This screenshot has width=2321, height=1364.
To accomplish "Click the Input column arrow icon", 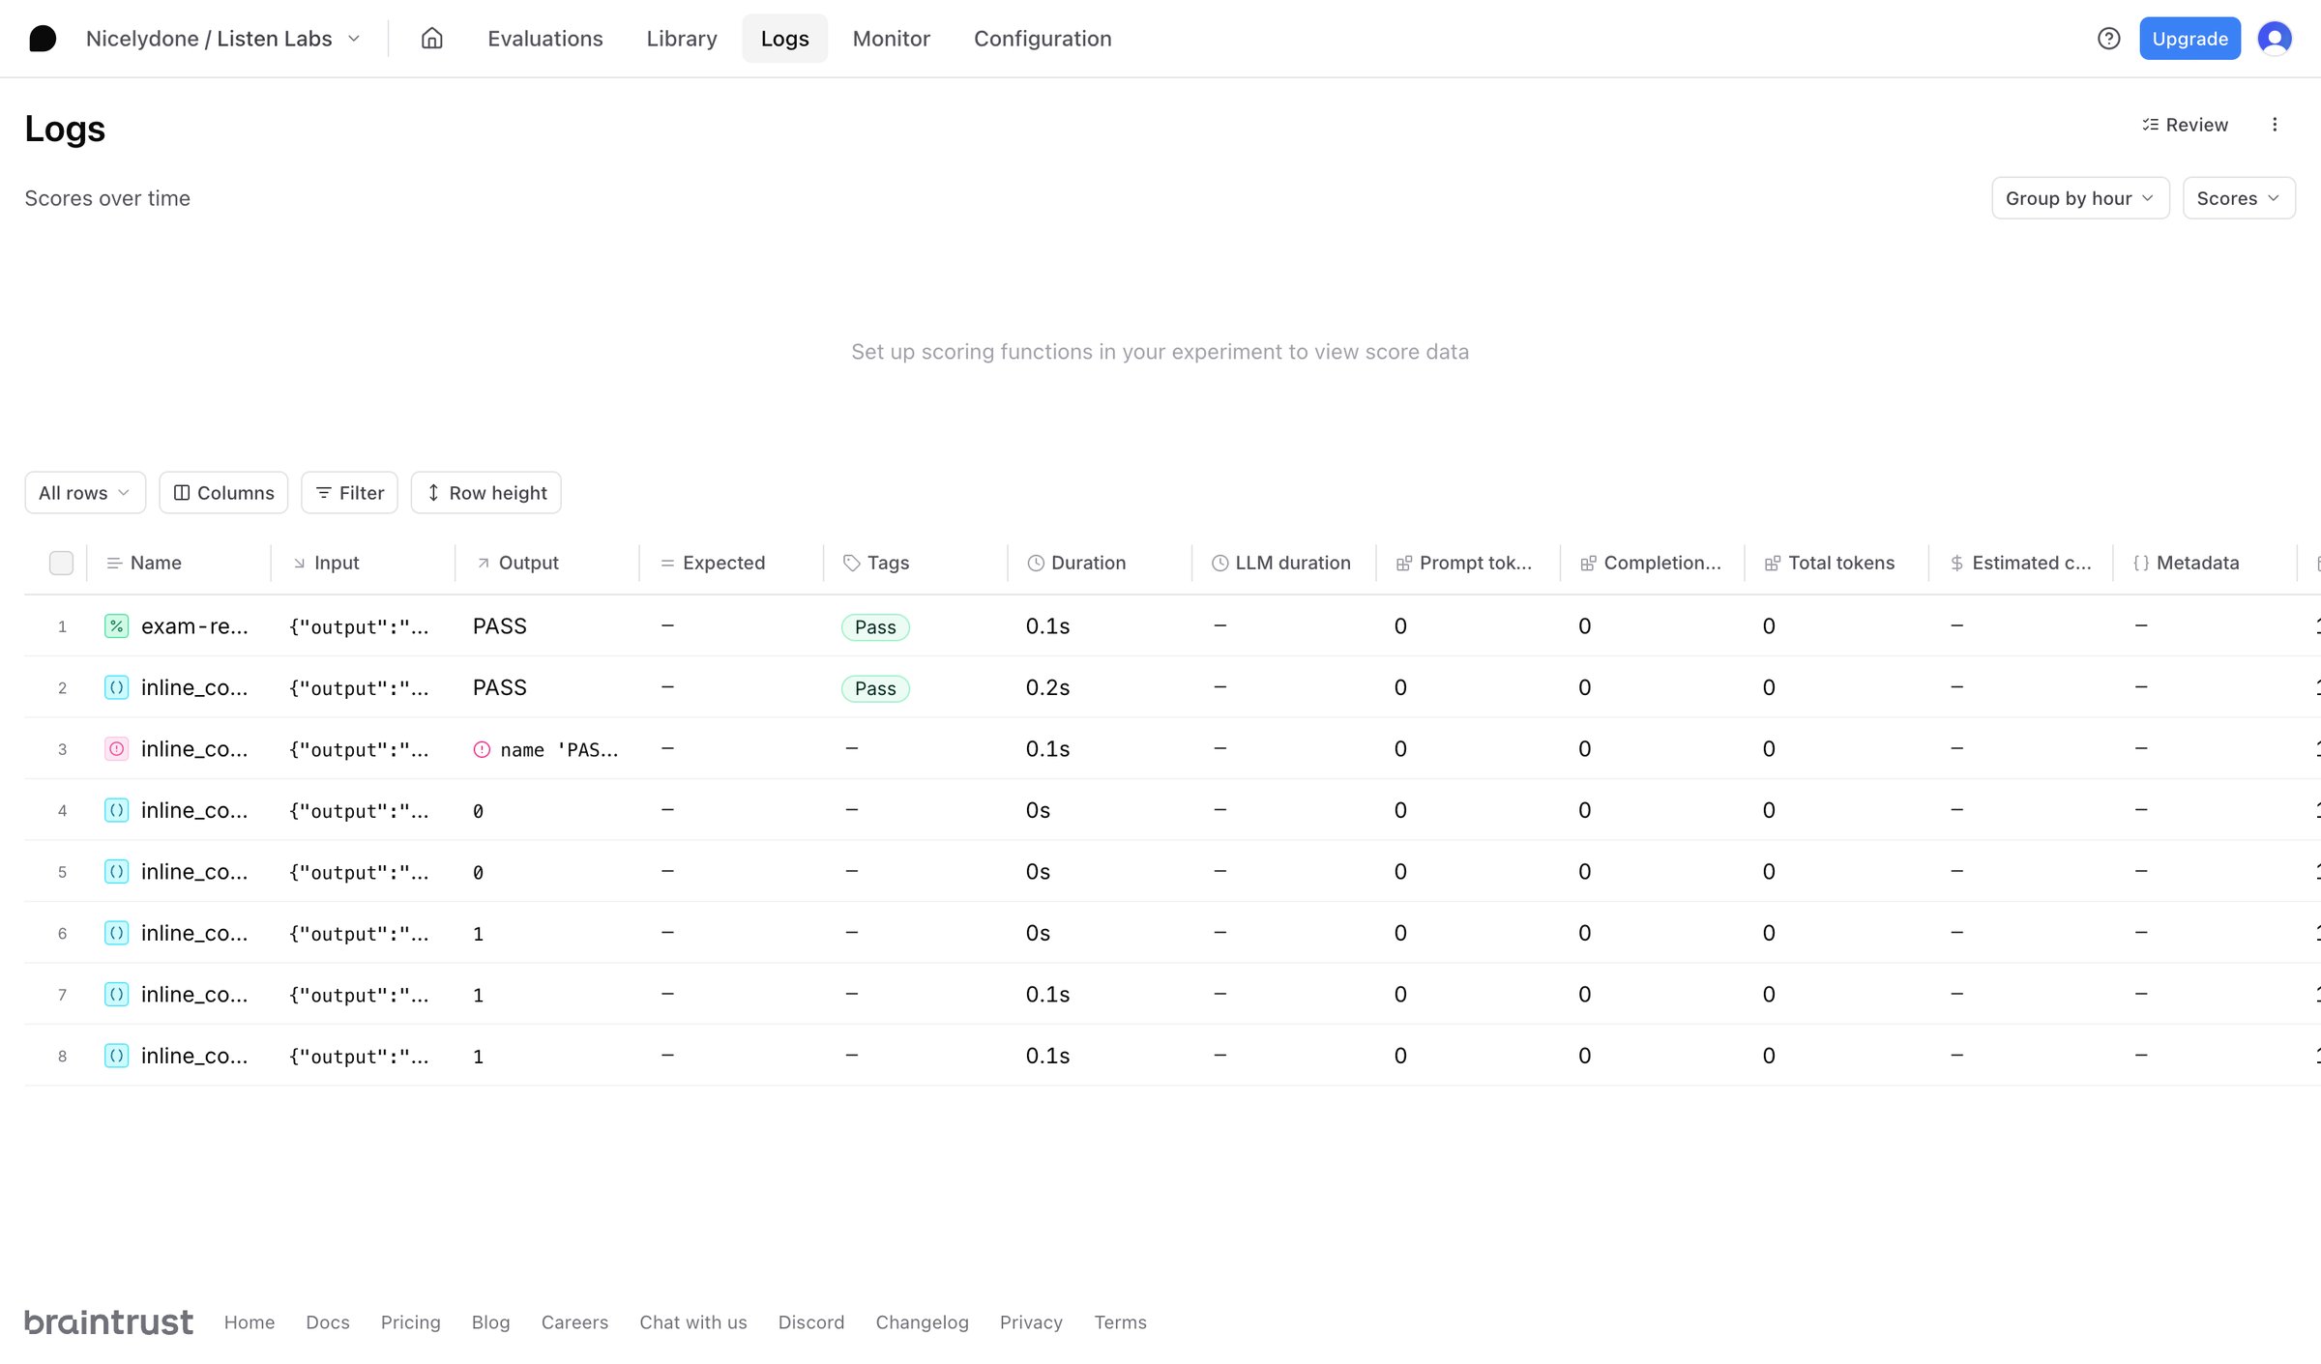I will click(x=299, y=563).
